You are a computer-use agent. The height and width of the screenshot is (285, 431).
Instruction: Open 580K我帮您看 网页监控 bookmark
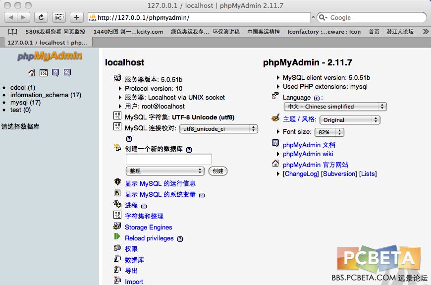pos(55,32)
